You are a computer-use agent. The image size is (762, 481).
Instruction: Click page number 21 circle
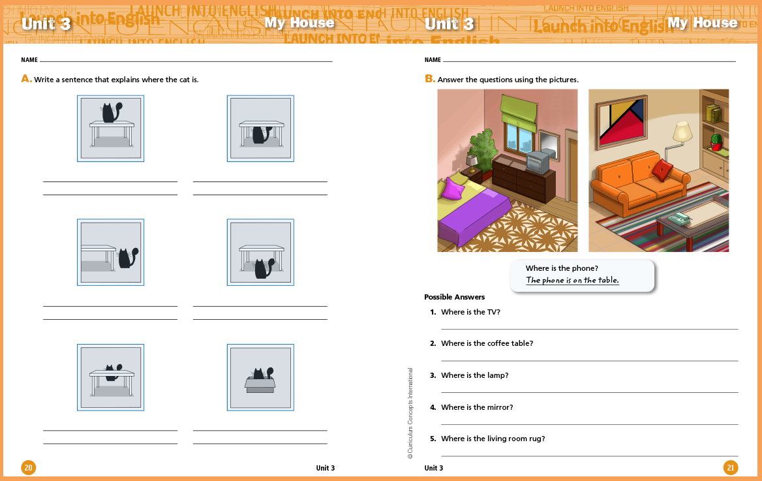[731, 468]
